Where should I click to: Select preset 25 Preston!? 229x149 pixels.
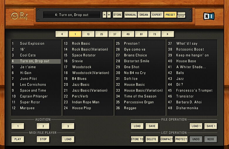140,44
